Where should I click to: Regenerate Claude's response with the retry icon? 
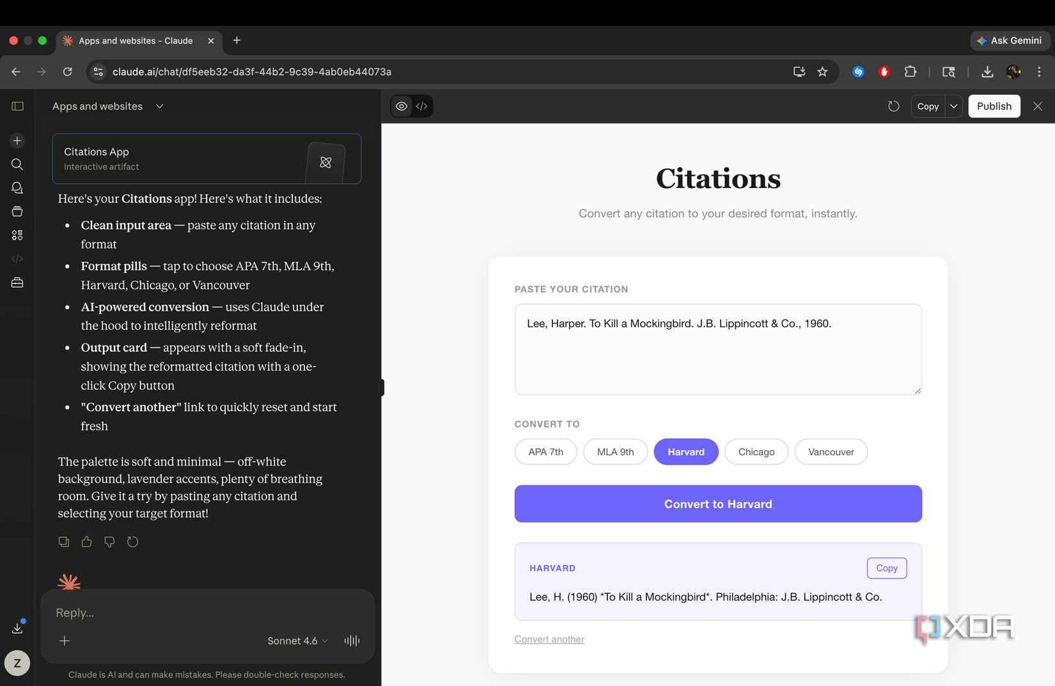132,542
